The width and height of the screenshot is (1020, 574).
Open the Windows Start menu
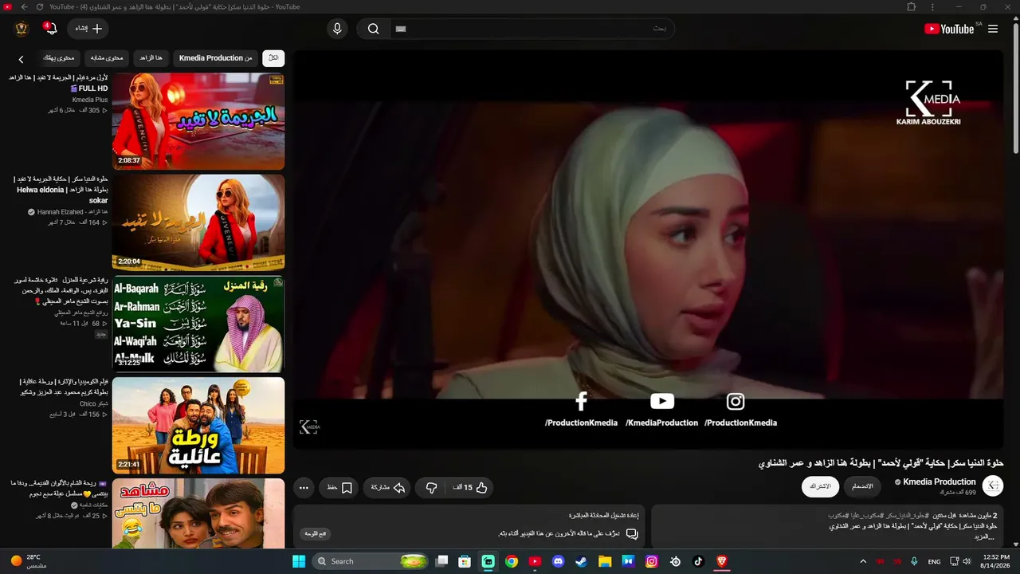(x=299, y=561)
